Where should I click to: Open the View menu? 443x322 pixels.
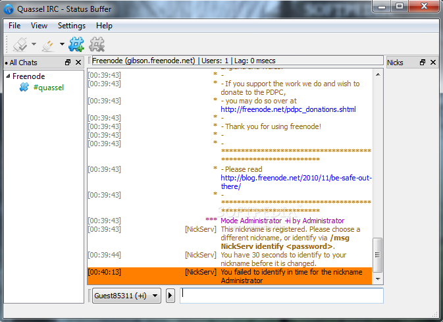pyautogui.click(x=39, y=26)
